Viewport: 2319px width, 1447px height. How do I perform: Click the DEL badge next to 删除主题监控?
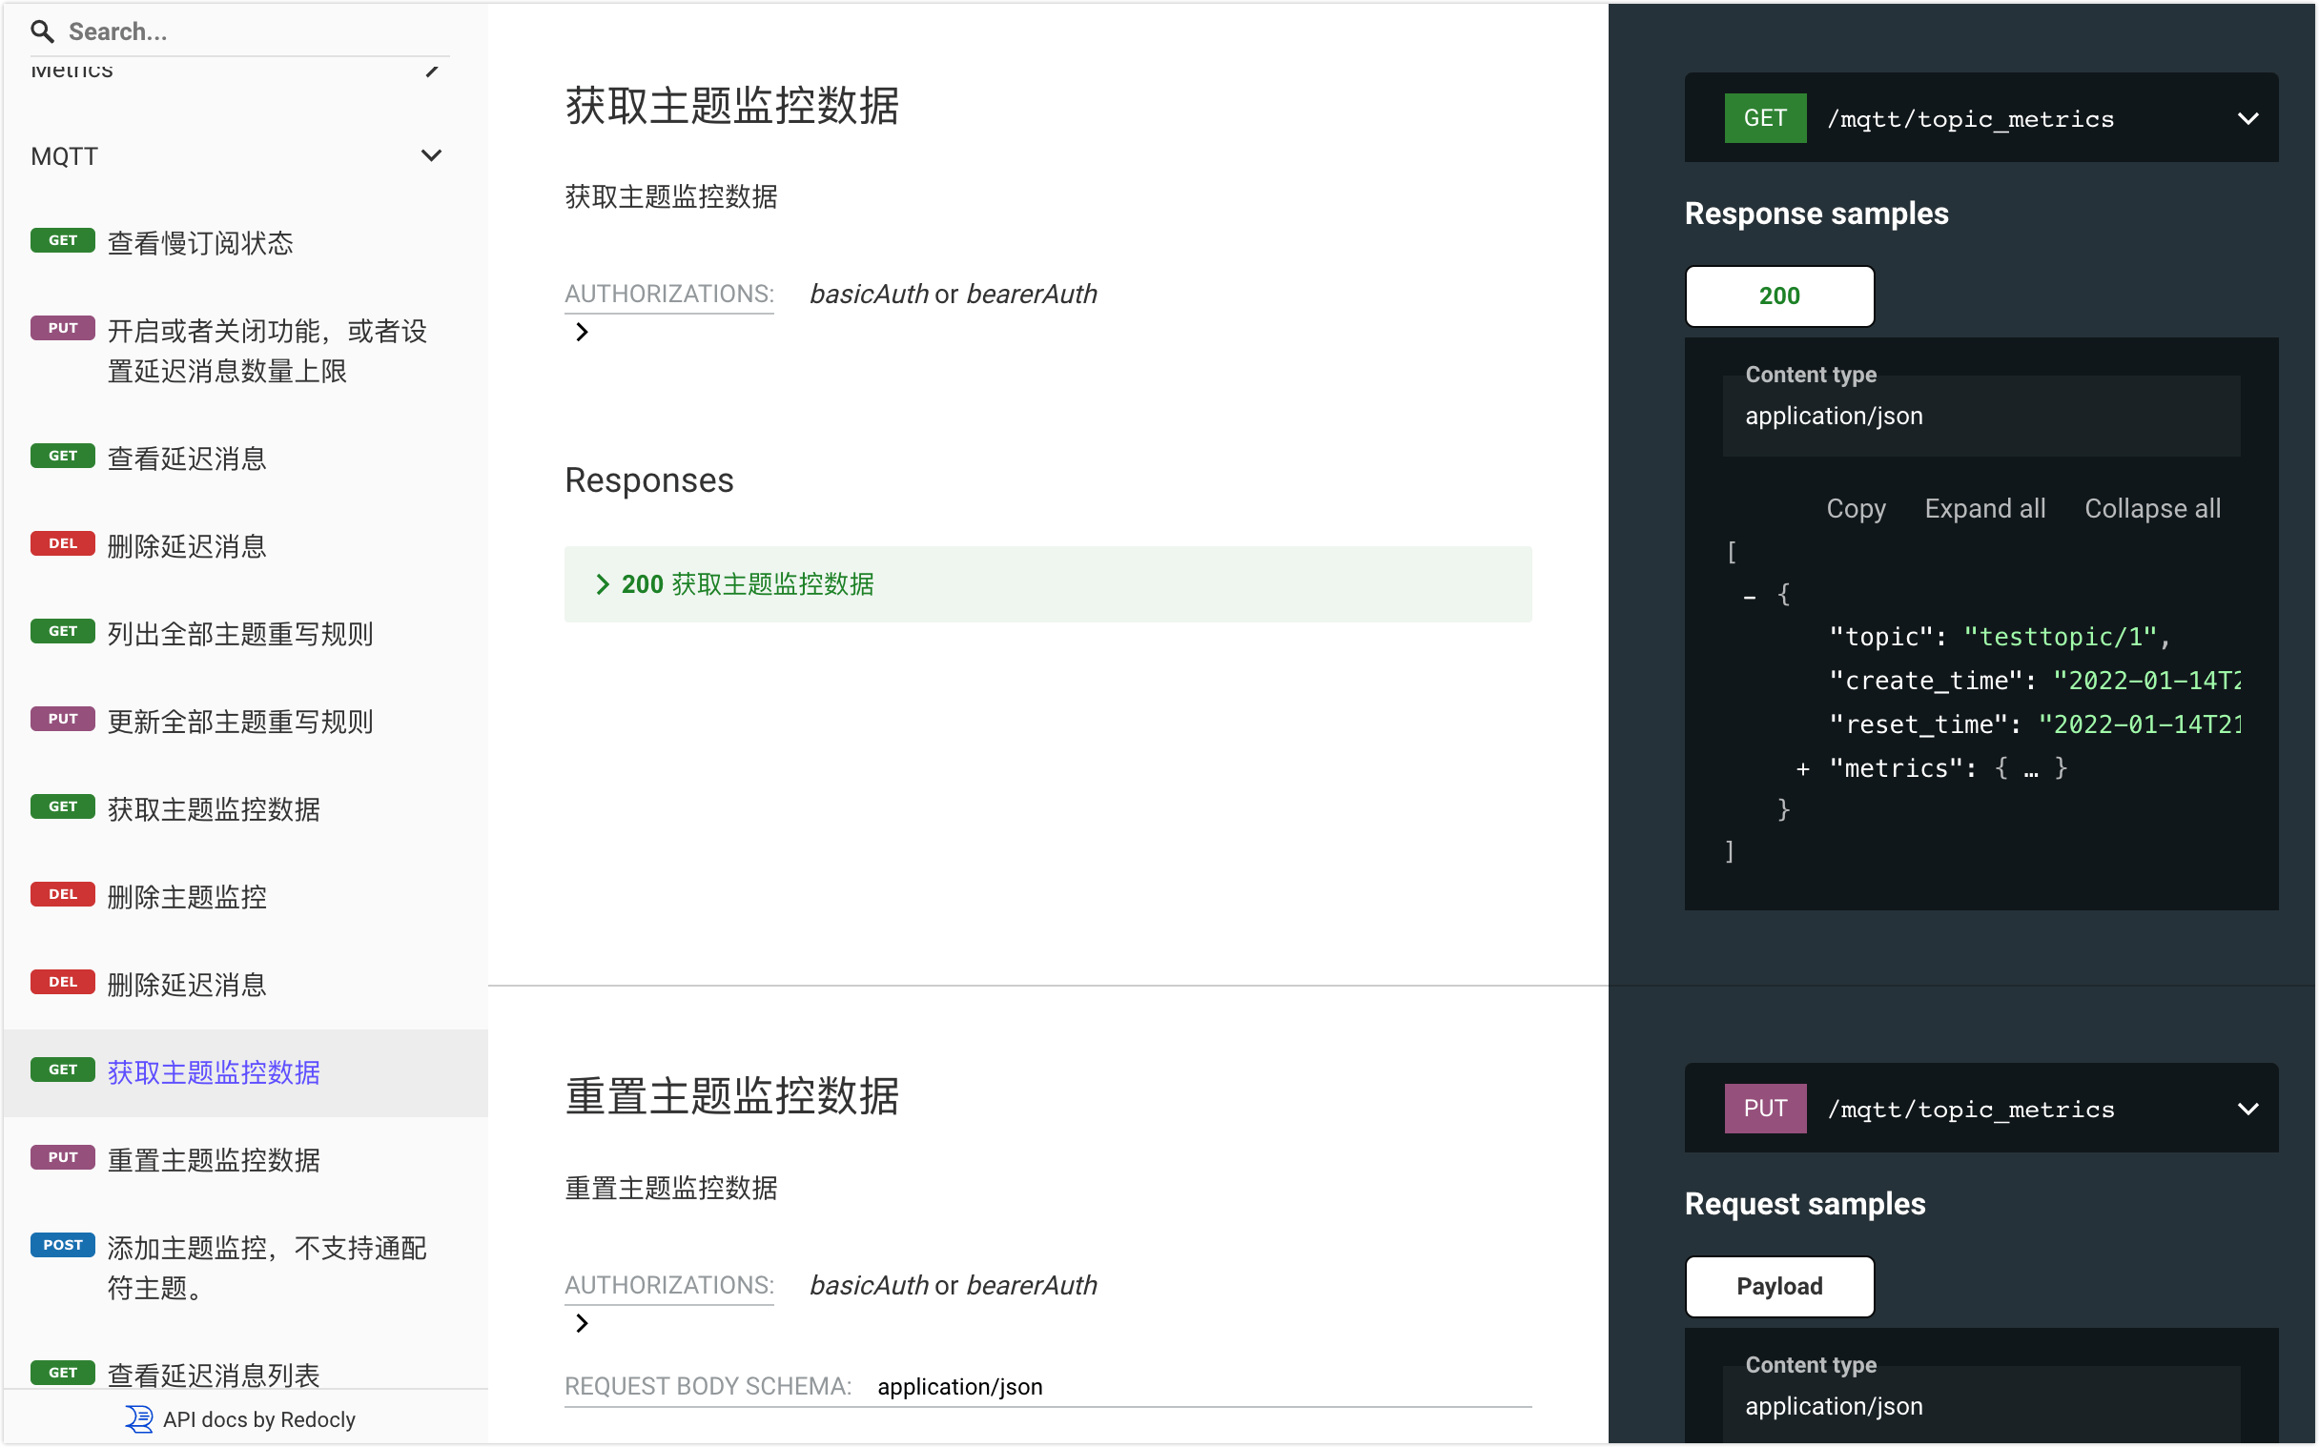62,894
